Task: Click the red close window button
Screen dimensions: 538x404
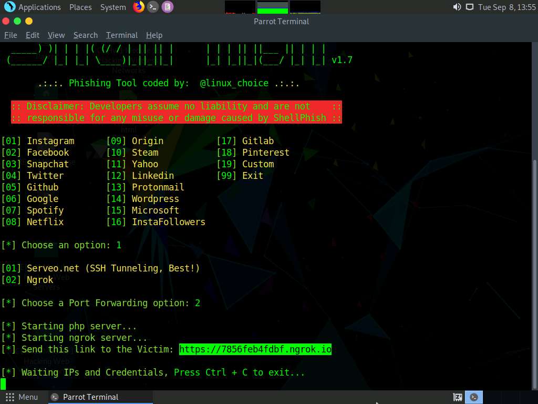Action: click(x=6, y=21)
